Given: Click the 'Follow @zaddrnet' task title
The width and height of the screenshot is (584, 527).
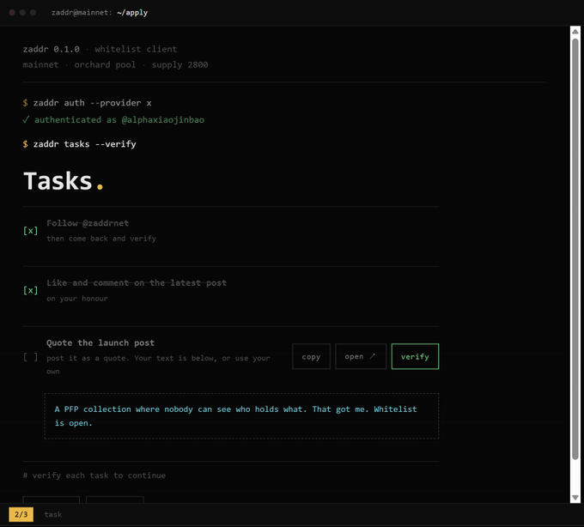Looking at the screenshot, I should tap(88, 223).
